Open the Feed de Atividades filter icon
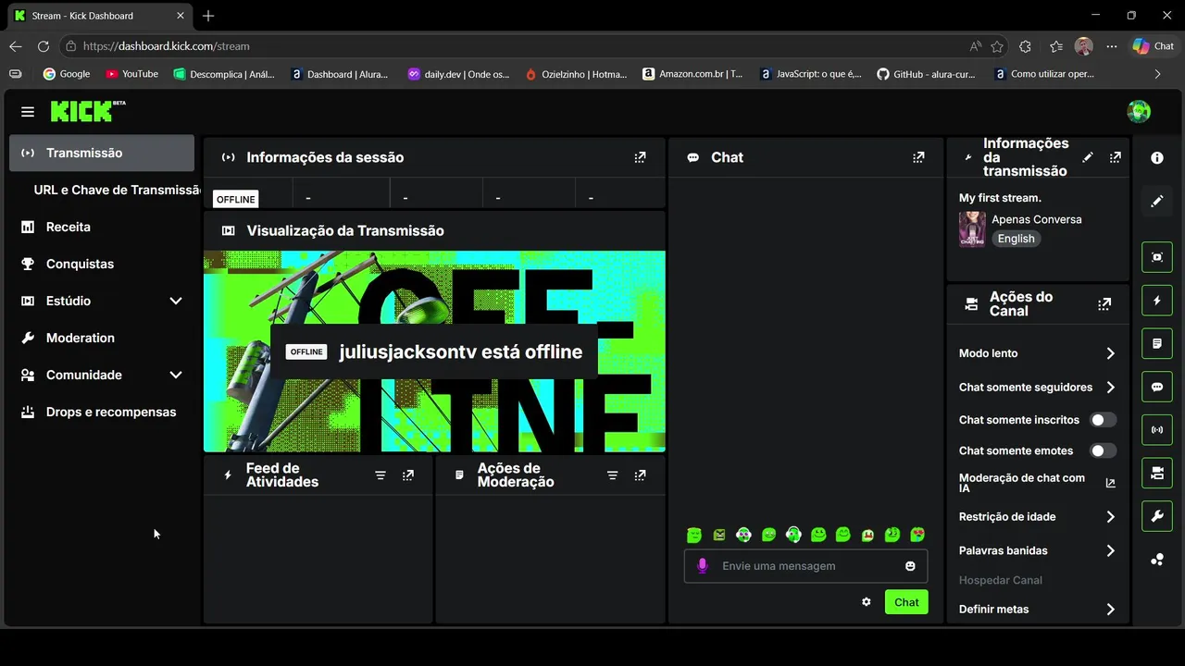 [380, 475]
